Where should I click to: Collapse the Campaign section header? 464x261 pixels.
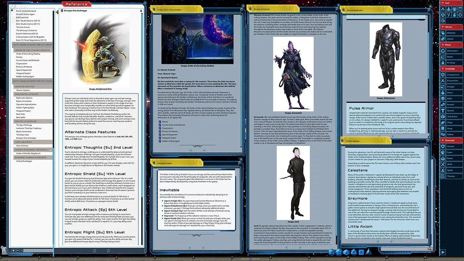pos(451,69)
